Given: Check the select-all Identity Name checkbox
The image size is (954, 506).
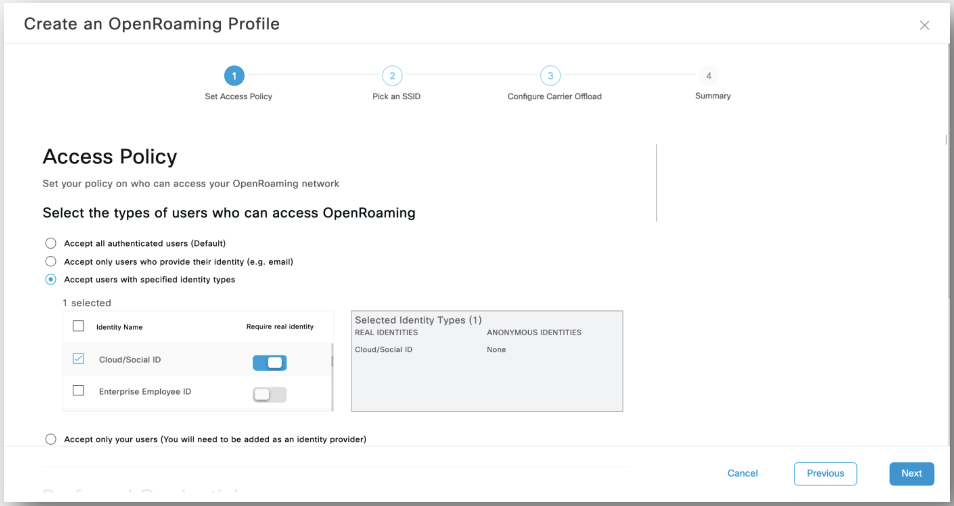Looking at the screenshot, I should (x=78, y=326).
